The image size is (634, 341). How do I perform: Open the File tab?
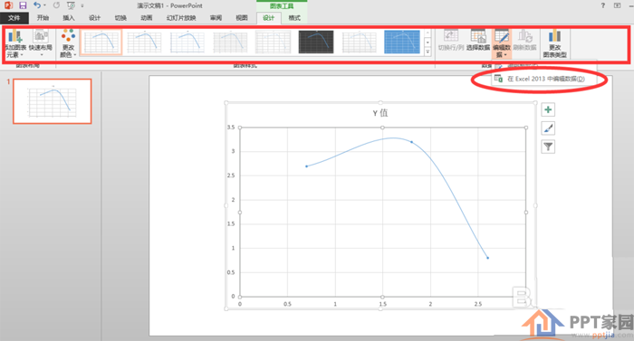pyautogui.click(x=14, y=18)
